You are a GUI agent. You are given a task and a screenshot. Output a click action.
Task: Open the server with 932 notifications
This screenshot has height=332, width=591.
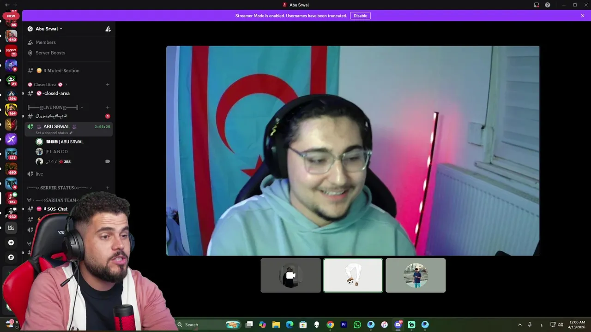pyautogui.click(x=11, y=213)
